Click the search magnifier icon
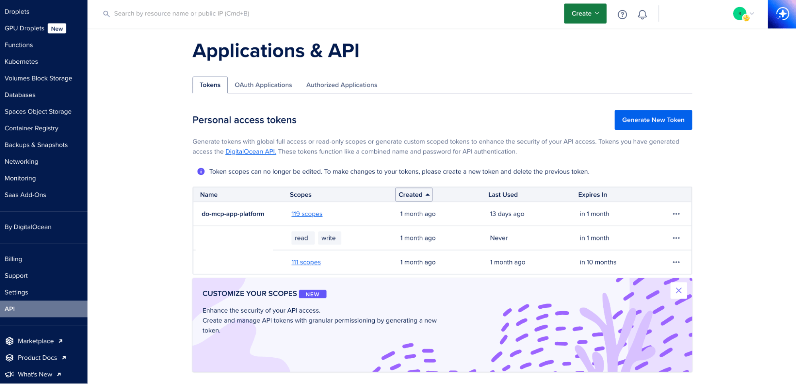This screenshot has height=384, width=796. coord(106,14)
